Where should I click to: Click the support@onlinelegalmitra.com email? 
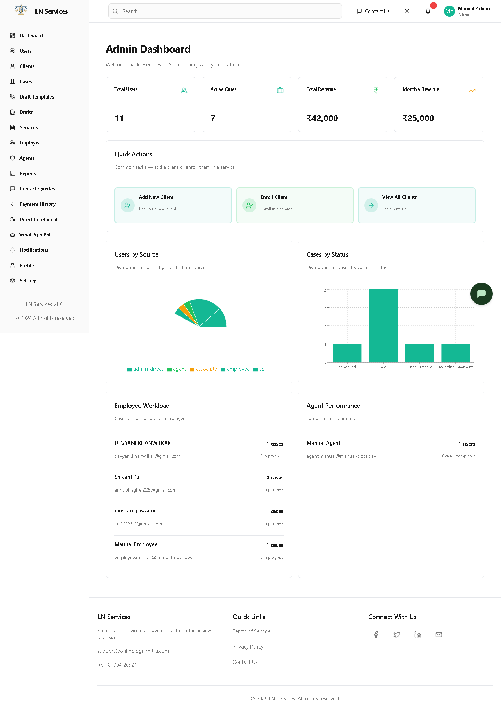pos(133,651)
